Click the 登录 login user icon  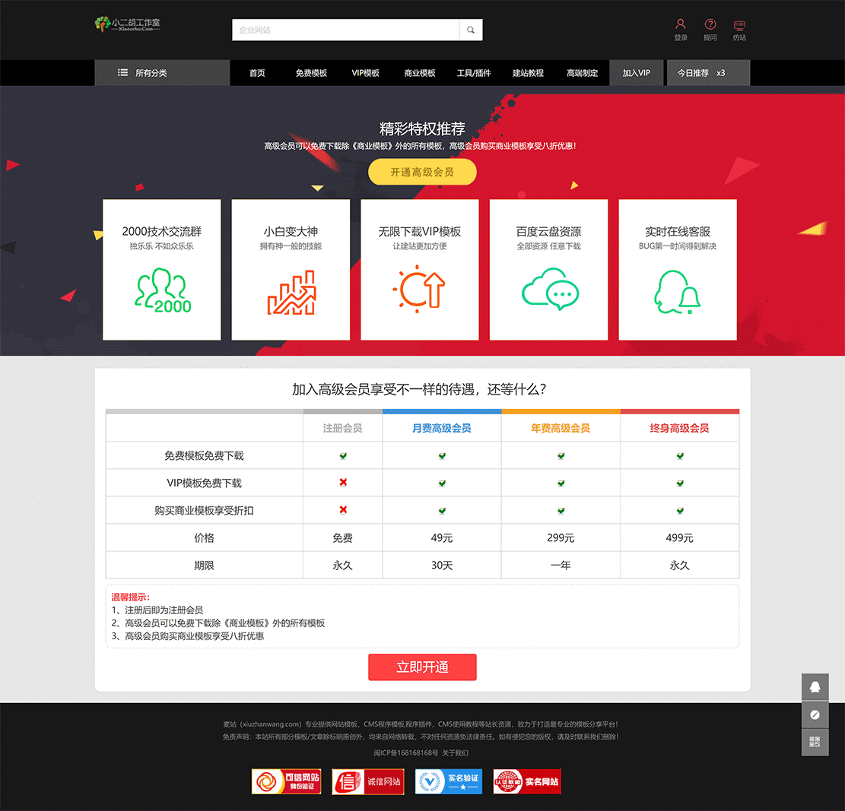click(680, 25)
